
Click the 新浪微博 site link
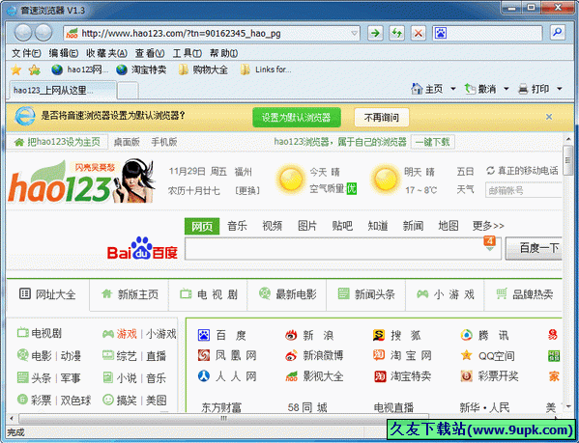pos(314,355)
